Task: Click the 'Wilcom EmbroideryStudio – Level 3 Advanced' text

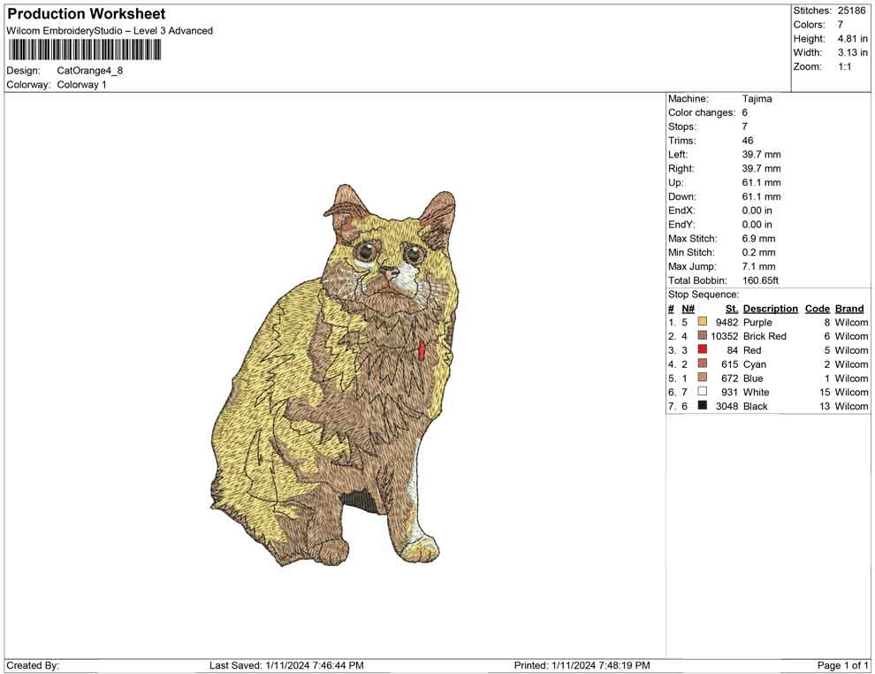Action: [x=110, y=31]
